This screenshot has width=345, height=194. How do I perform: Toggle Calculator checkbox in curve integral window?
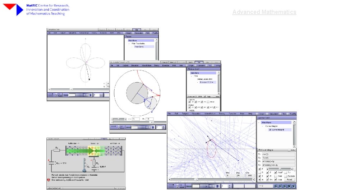267,114
